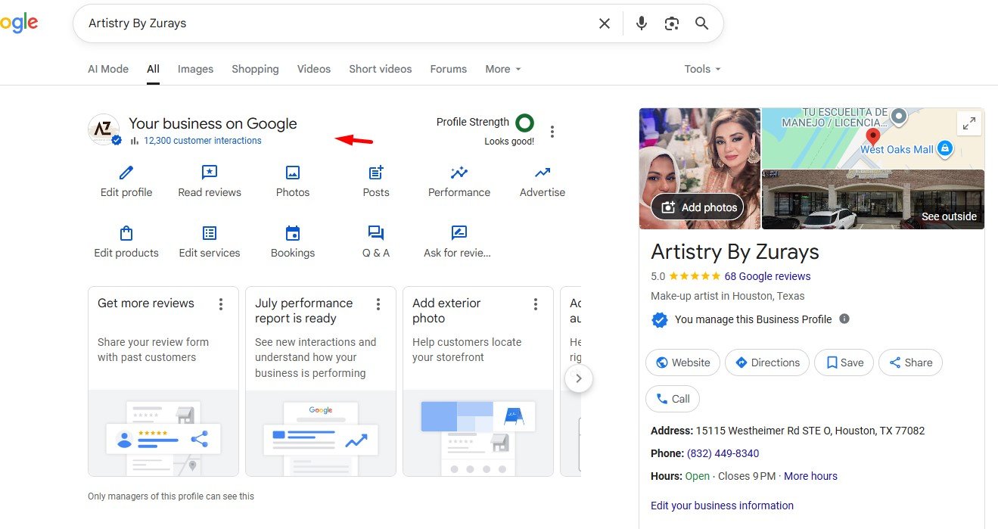The width and height of the screenshot is (998, 529).
Task: Expand the map thumbnail to full view
Action: click(968, 123)
